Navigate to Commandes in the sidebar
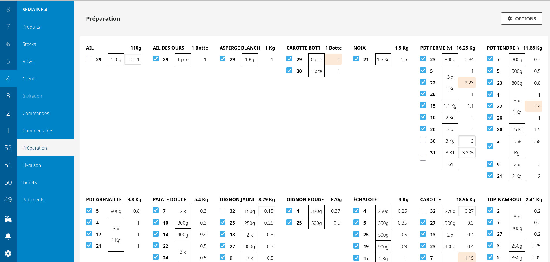The height and width of the screenshot is (262, 550). coord(36,113)
